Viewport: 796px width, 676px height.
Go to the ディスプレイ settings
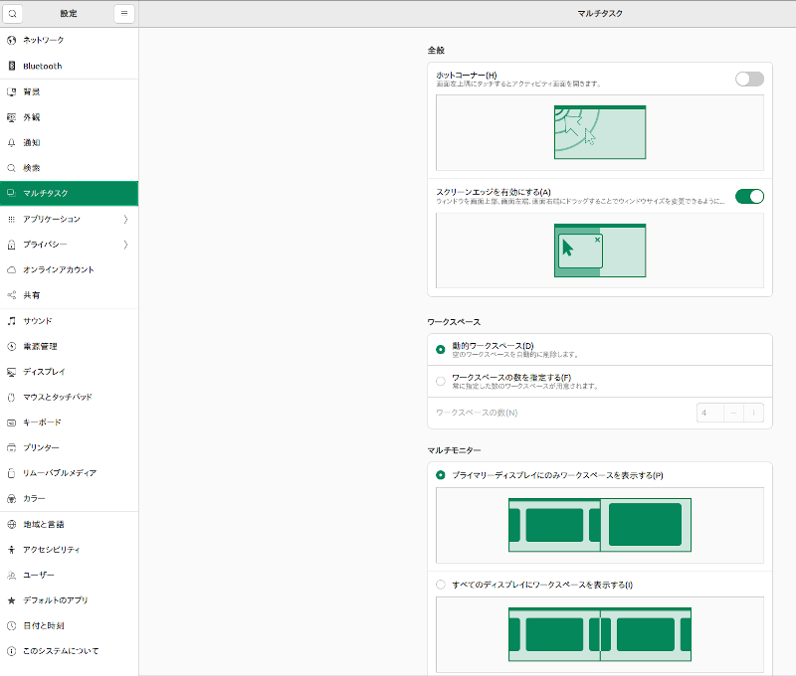69,372
